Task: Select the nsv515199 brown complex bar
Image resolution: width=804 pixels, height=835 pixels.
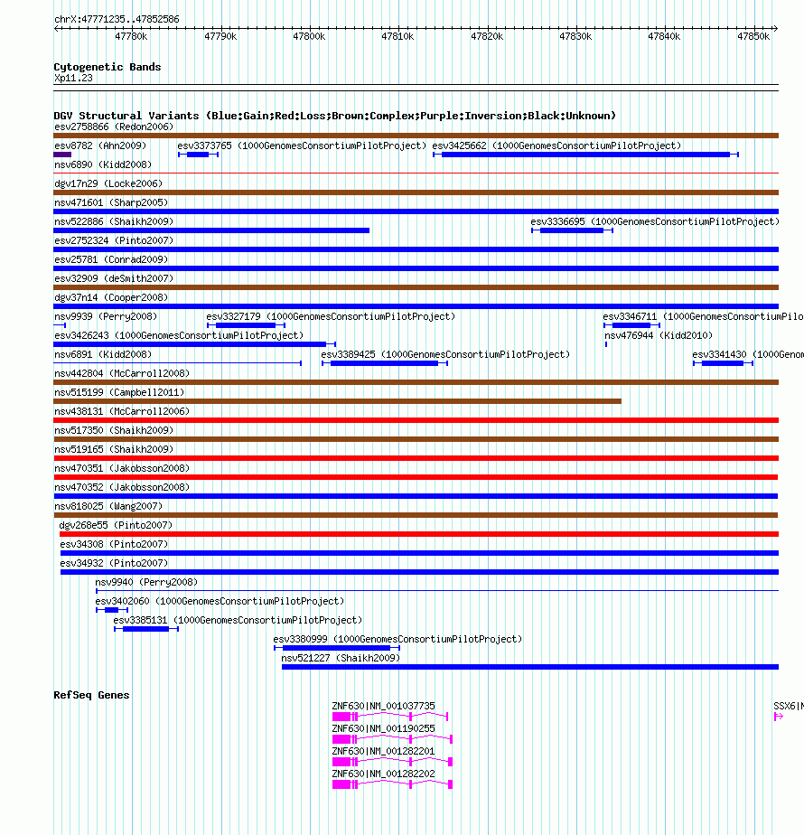Action: pyautogui.click(x=337, y=401)
